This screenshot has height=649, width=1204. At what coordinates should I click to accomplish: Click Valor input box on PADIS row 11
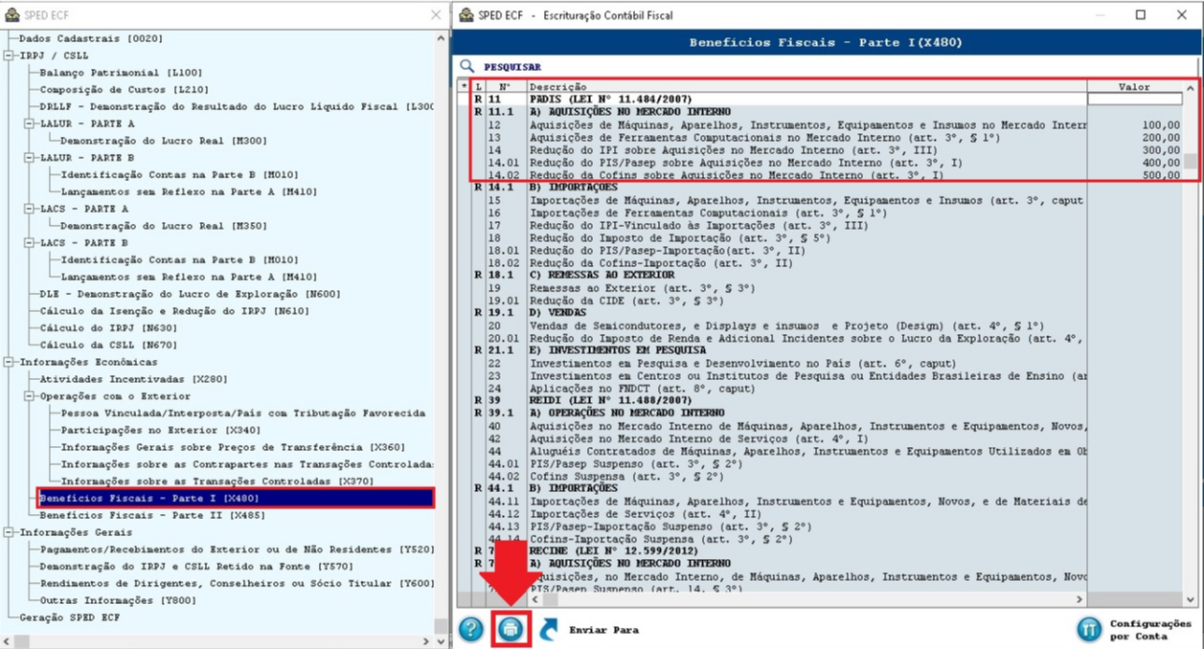tap(1134, 99)
